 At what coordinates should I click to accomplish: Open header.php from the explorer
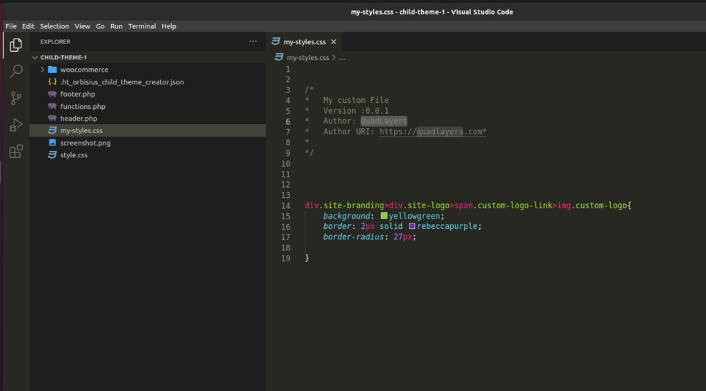pos(79,119)
